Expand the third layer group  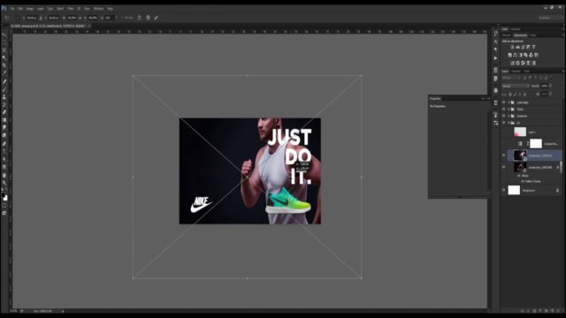tap(509, 116)
